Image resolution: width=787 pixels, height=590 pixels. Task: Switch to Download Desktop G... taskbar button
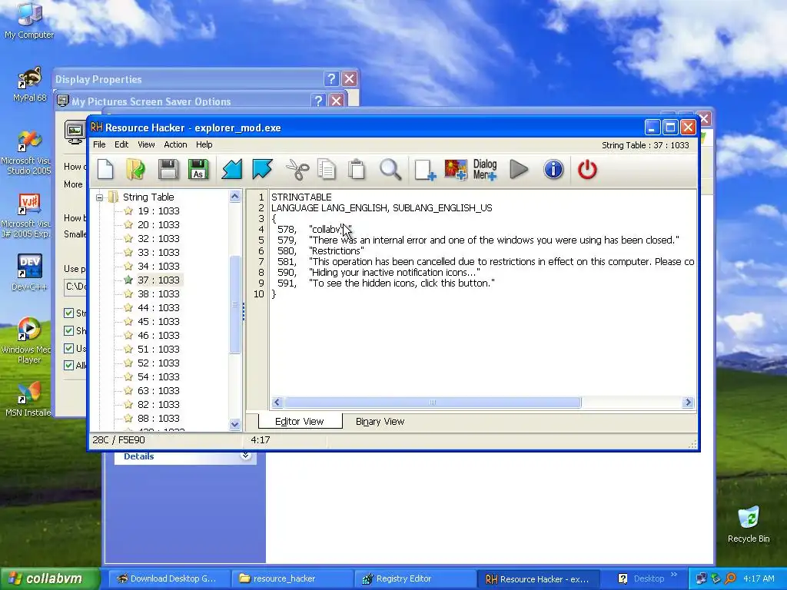coord(169,579)
